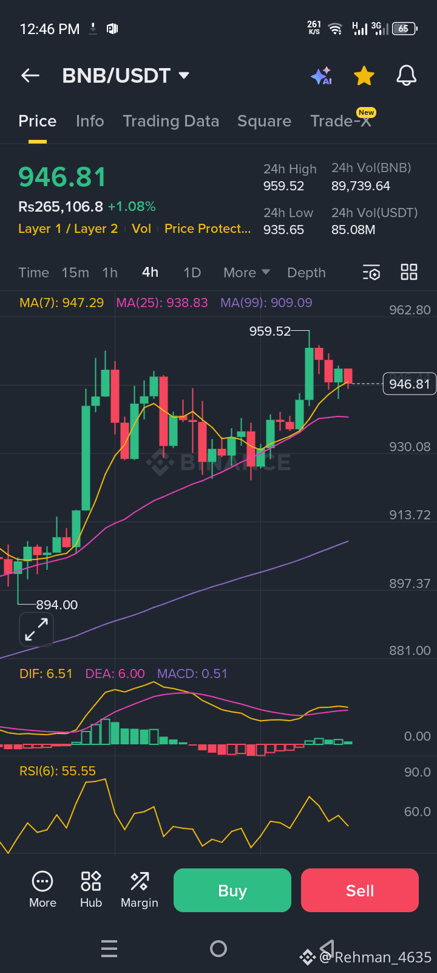Image resolution: width=437 pixels, height=973 pixels.
Task: Open price alerts bell icon
Action: point(407,75)
